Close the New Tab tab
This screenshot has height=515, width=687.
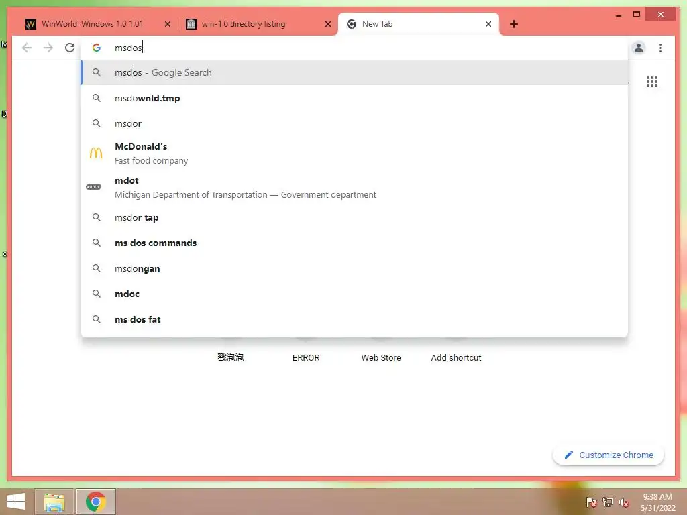point(488,24)
